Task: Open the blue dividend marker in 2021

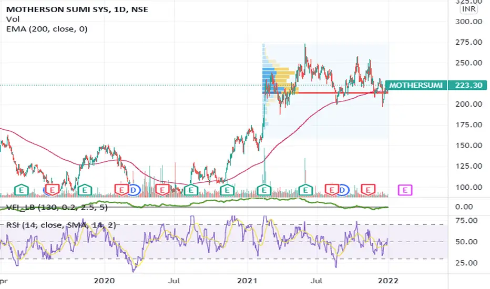Action: pyautogui.click(x=343, y=190)
